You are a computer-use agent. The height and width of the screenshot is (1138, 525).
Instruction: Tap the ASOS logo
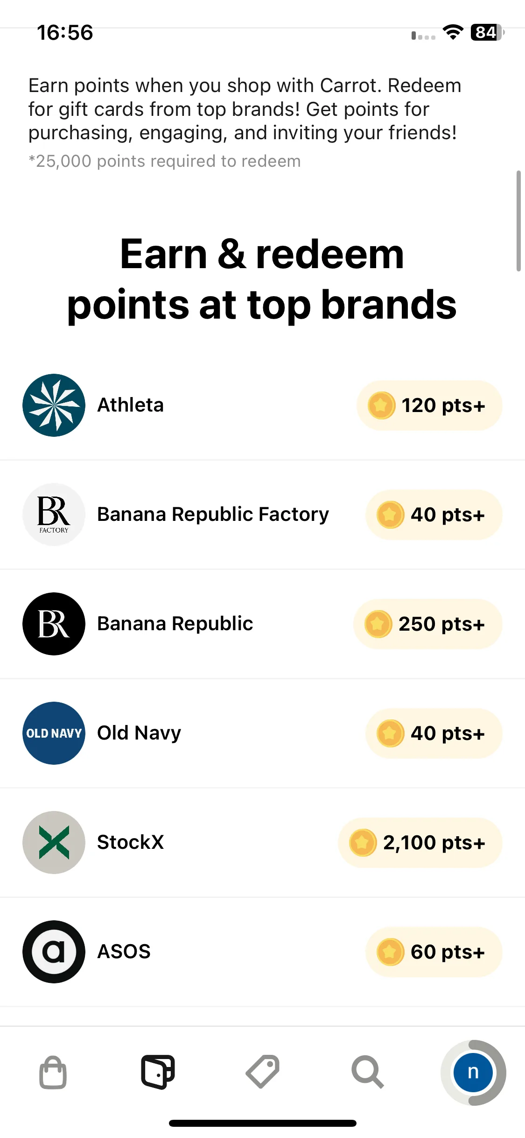coord(54,952)
